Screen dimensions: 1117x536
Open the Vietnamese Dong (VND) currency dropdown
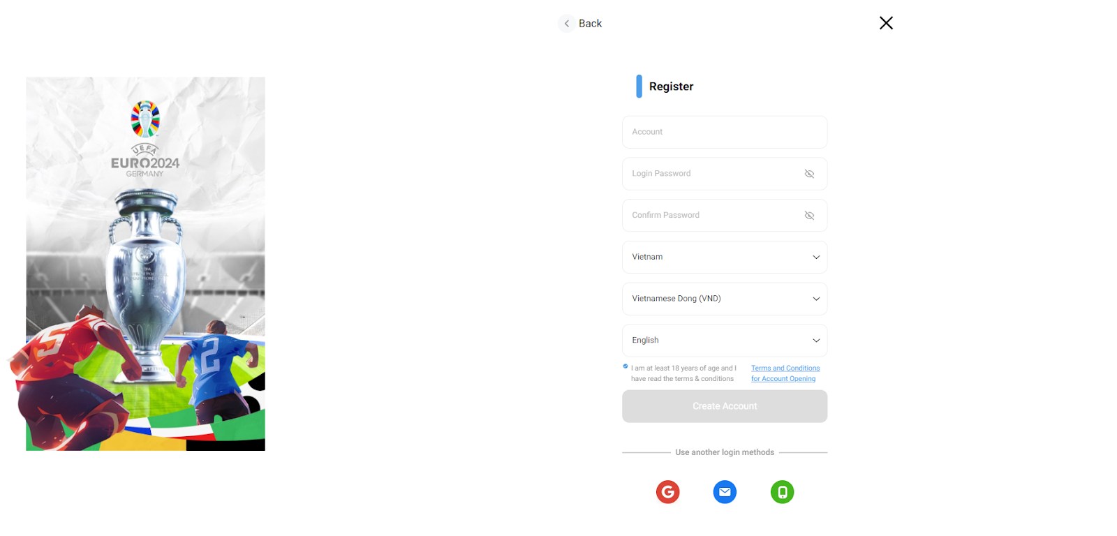pyautogui.click(x=725, y=299)
